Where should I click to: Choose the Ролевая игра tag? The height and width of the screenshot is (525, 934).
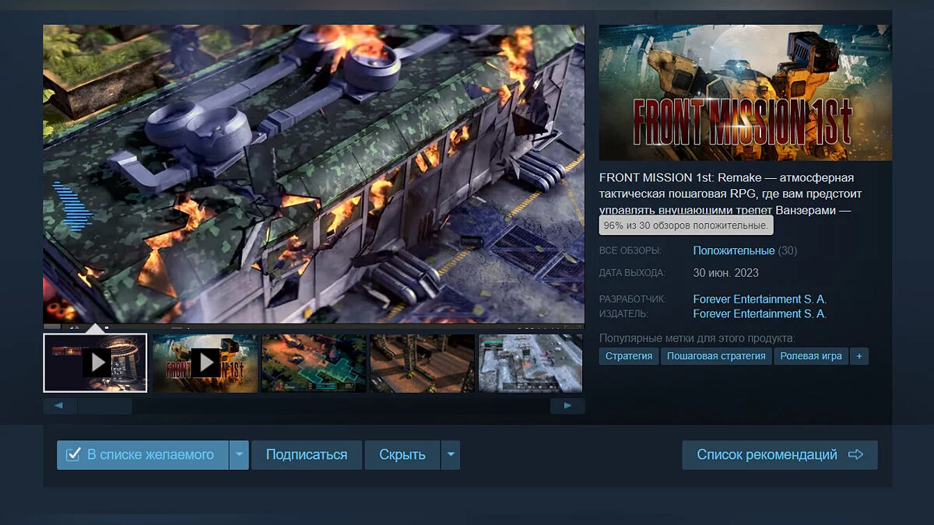coord(810,356)
